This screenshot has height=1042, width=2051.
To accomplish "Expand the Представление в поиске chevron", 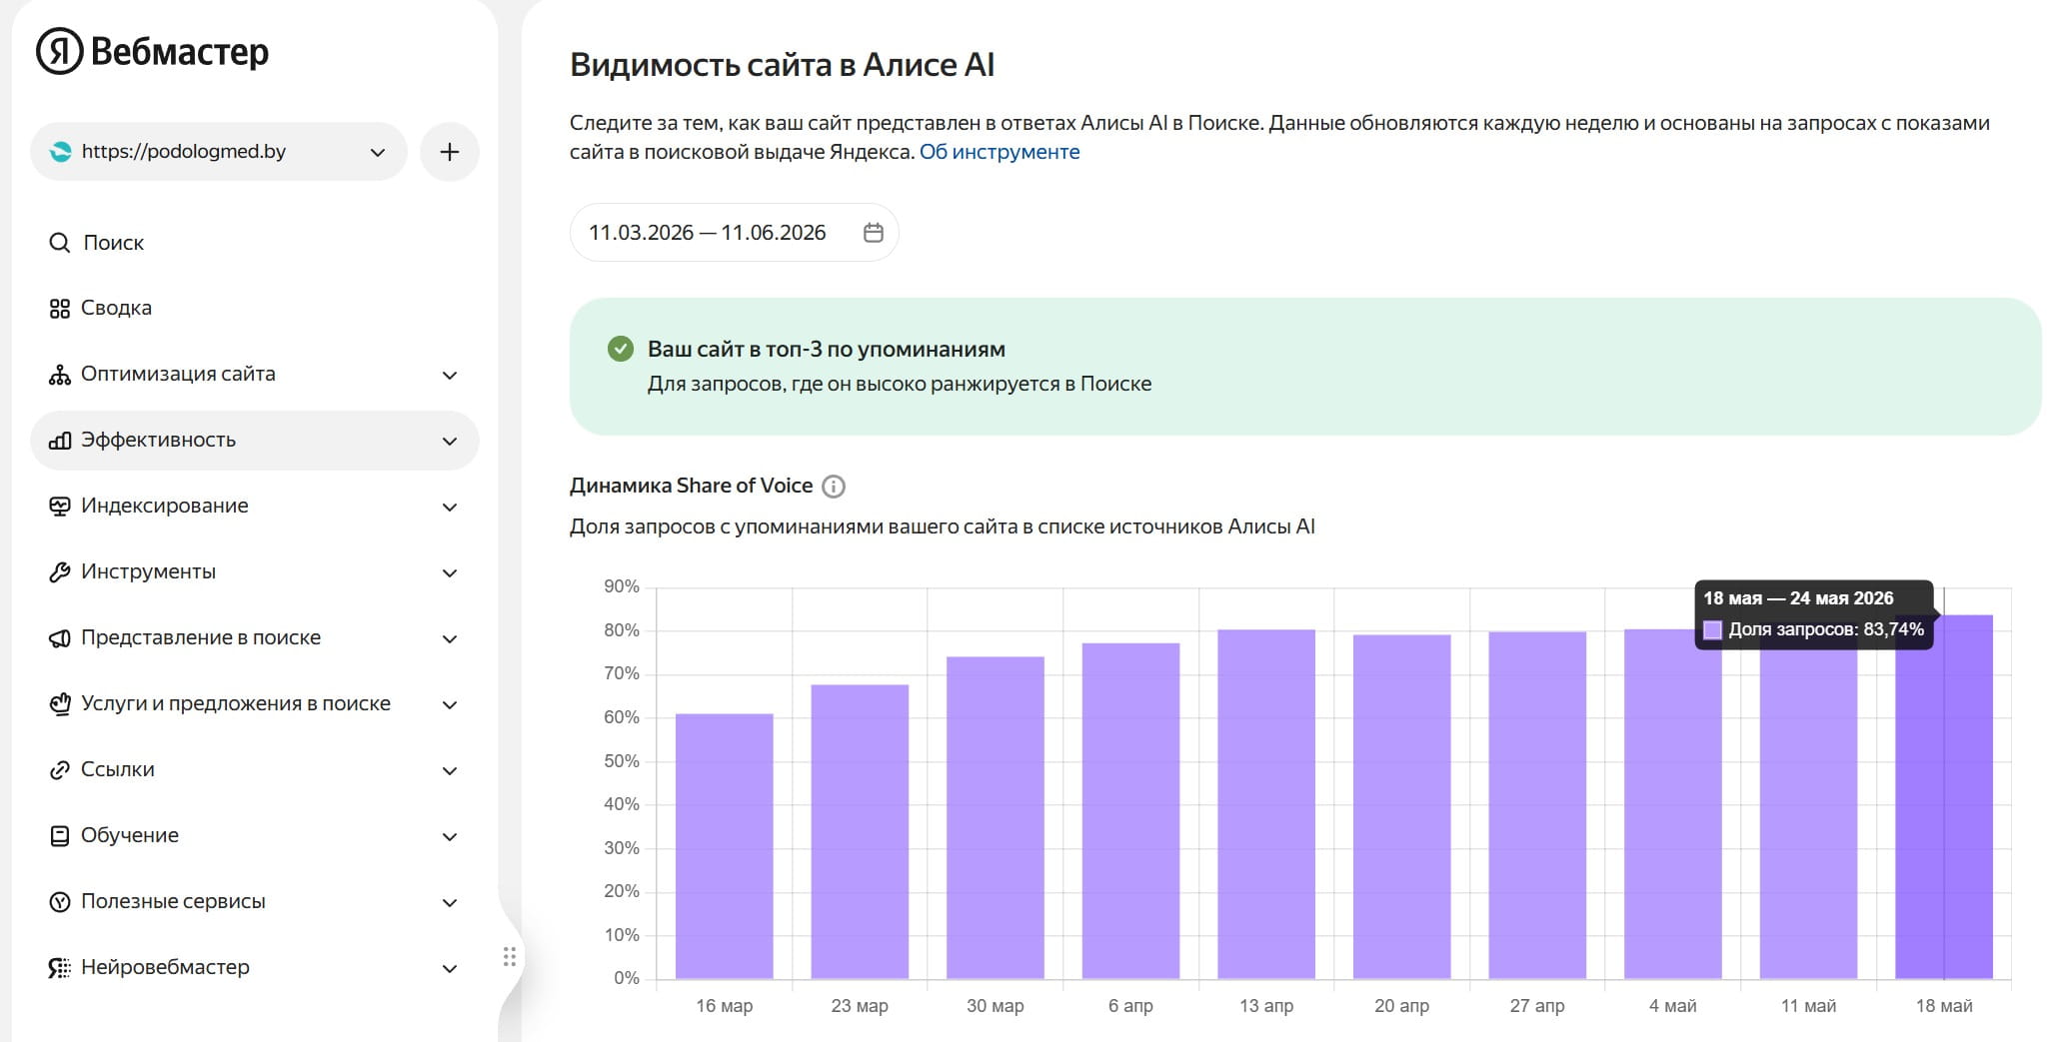I will pyautogui.click(x=450, y=639).
